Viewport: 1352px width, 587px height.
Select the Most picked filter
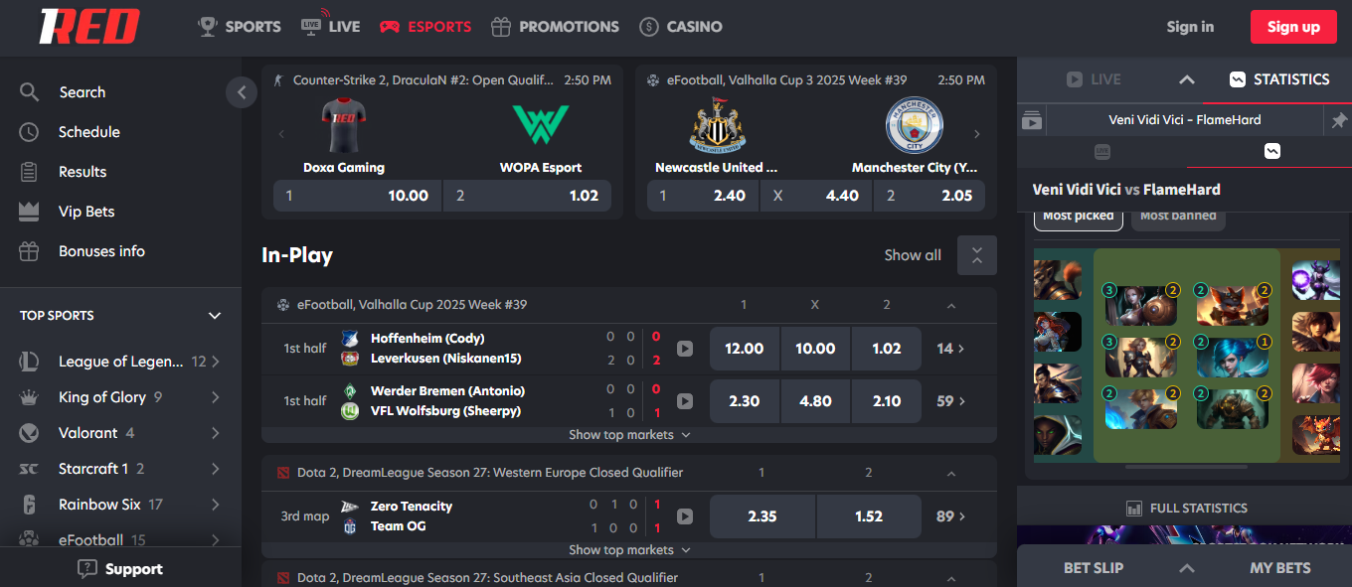(x=1079, y=217)
